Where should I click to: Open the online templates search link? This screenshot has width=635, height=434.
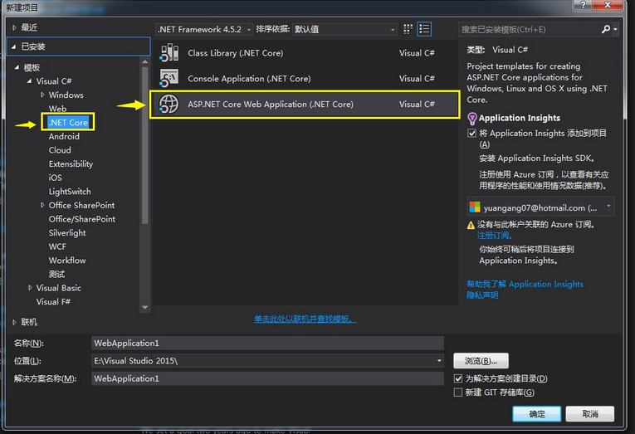pyautogui.click(x=305, y=319)
